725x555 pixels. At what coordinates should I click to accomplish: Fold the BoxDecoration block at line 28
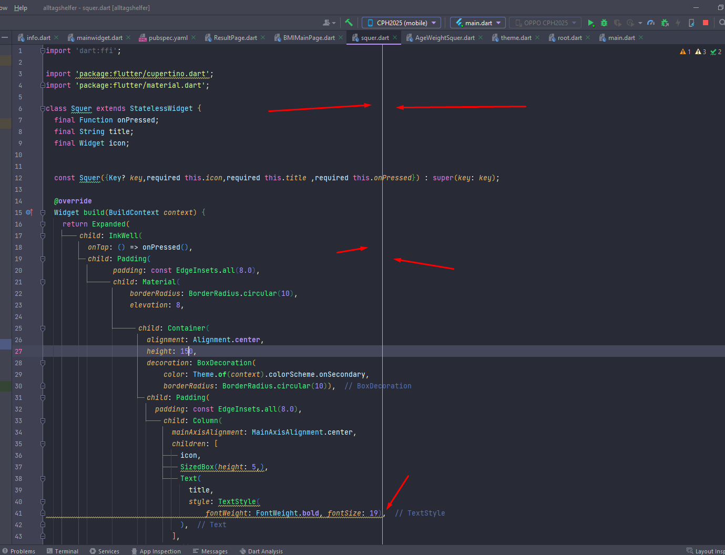43,363
